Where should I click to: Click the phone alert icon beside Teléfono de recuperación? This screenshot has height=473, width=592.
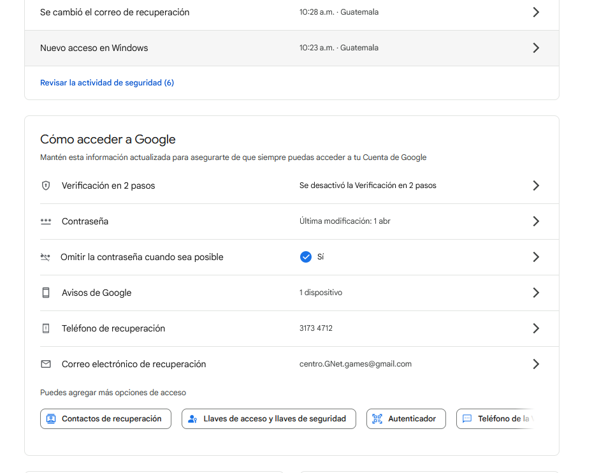pos(46,328)
